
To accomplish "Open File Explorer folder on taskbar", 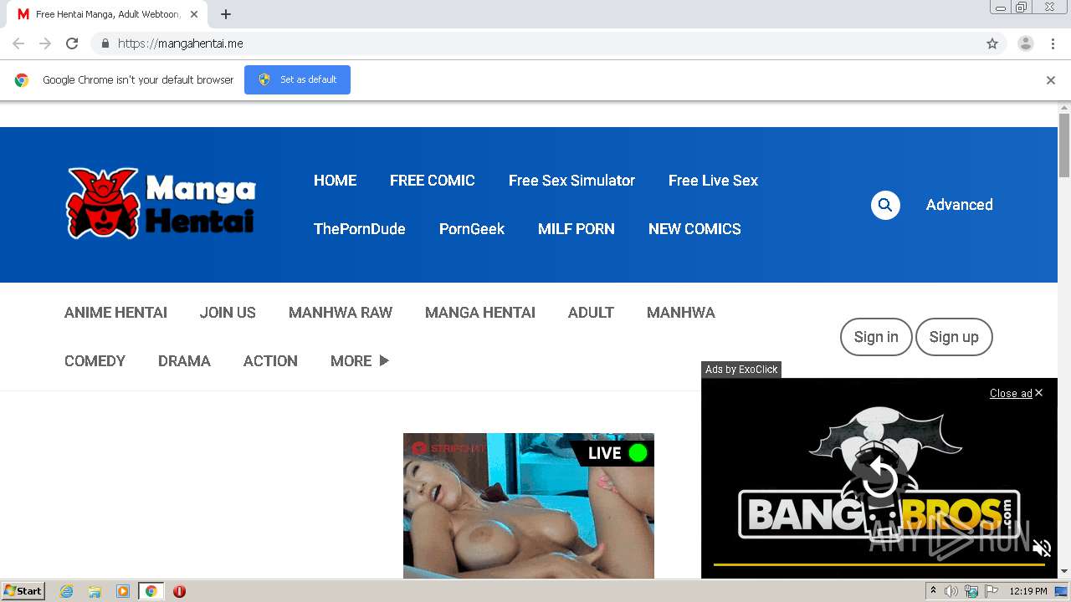I will coord(95,591).
